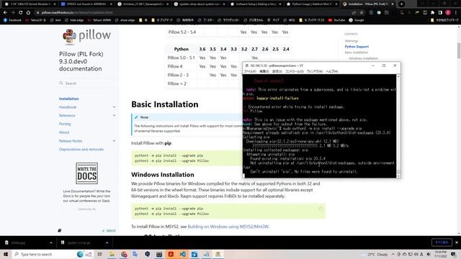This screenshot has height=259, width=461.
Task: Open the latest version selector
Action: (109, 231)
